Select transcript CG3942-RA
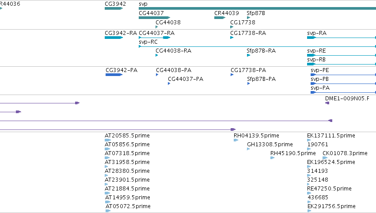Screen dimensions: 376x213 [121, 33]
